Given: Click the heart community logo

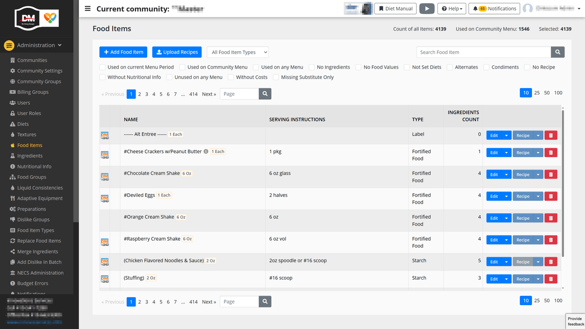Looking at the screenshot, I should 49,18.
